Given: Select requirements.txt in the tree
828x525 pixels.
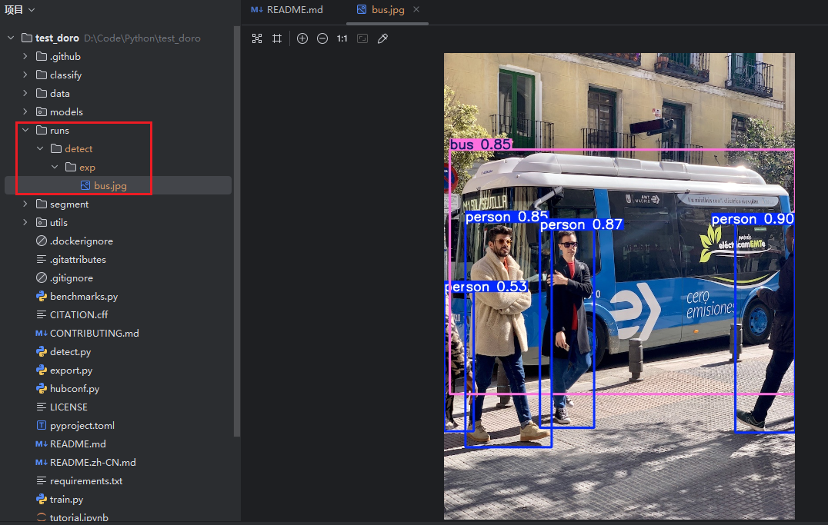Looking at the screenshot, I should pos(118,481).
